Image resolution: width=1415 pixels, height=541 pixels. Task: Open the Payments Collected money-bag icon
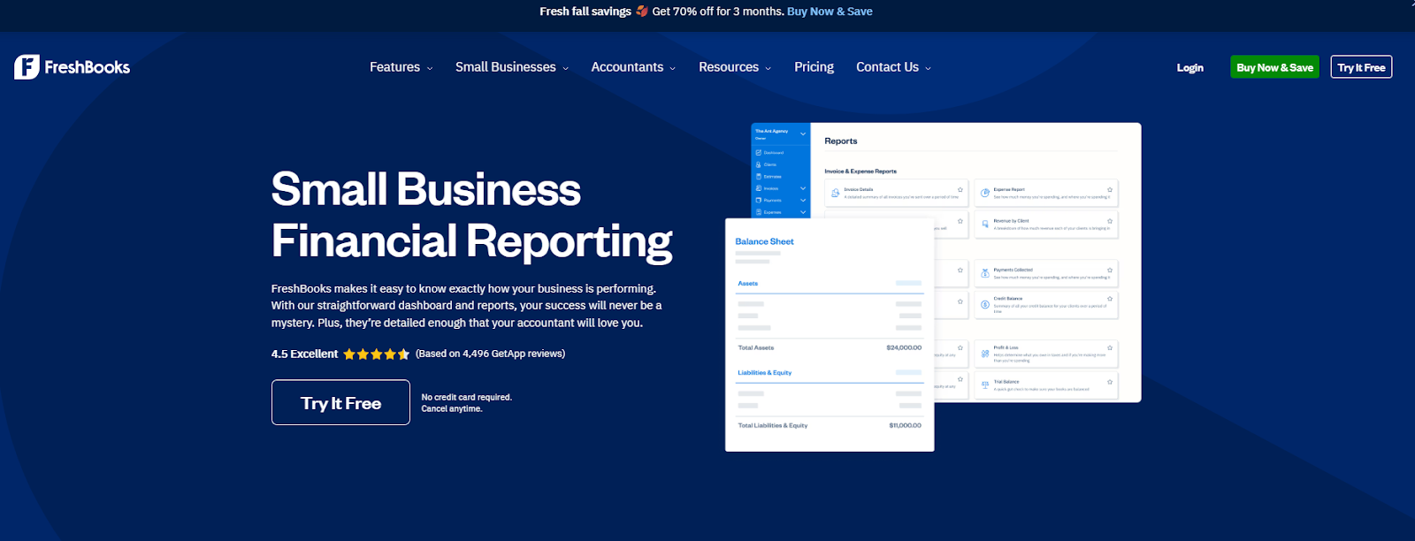point(985,273)
